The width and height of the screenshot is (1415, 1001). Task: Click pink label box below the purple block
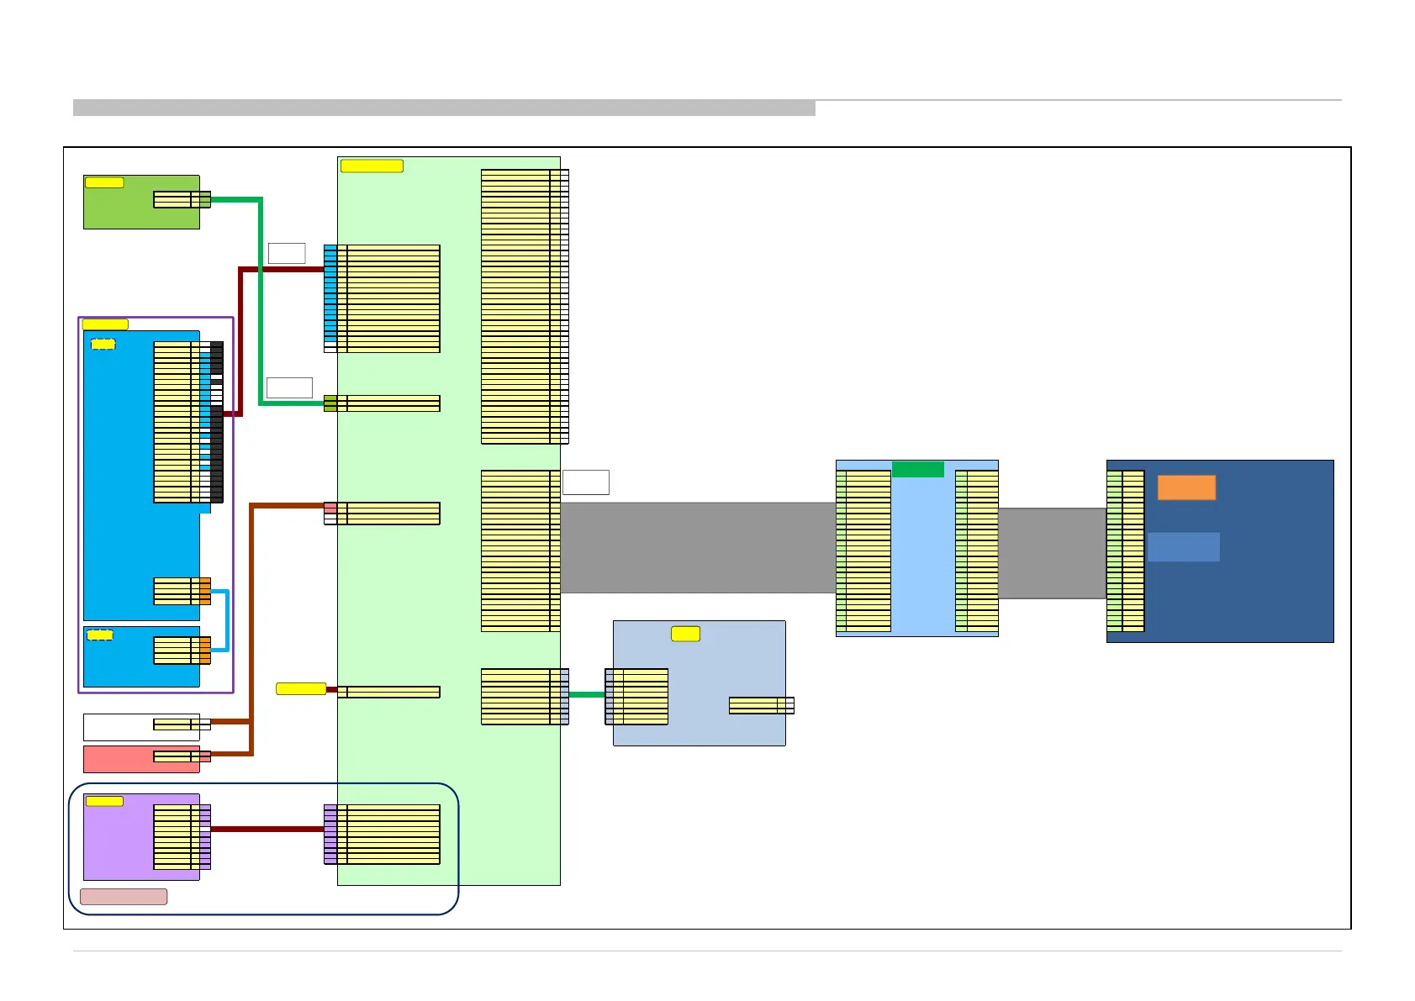click(124, 897)
